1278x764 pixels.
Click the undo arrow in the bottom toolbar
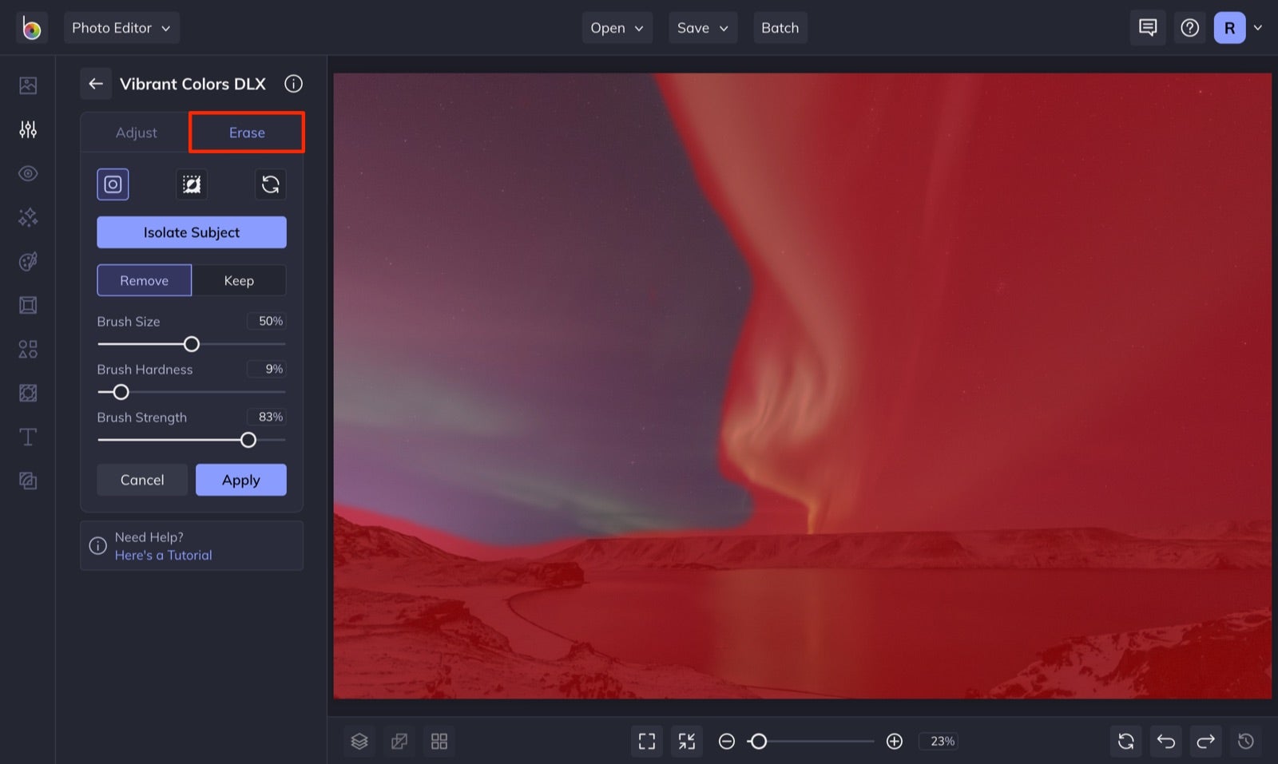pyautogui.click(x=1165, y=741)
